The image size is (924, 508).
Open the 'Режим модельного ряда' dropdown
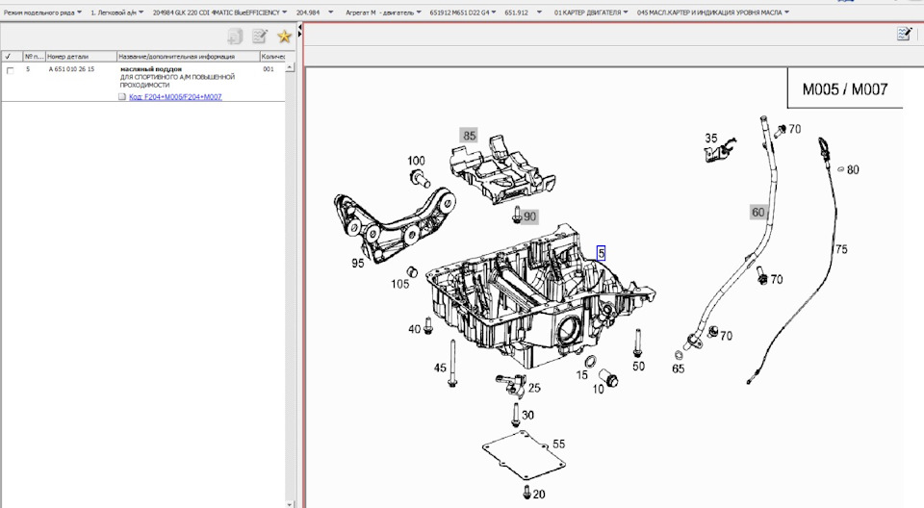[42, 13]
